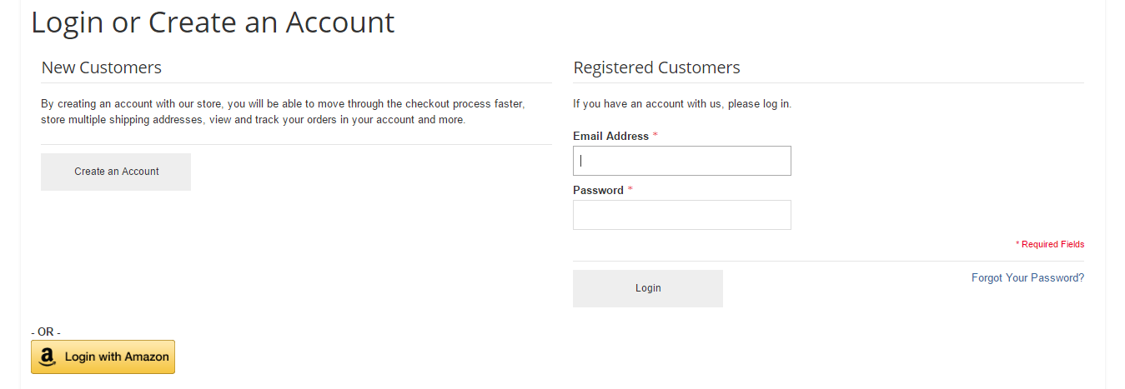Click the OR separator text

pos(46,332)
